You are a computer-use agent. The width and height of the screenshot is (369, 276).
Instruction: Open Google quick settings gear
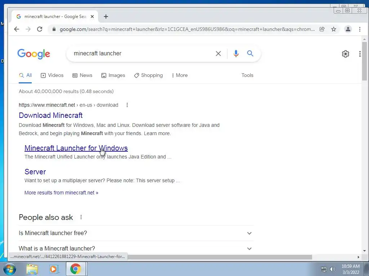[x=346, y=54]
